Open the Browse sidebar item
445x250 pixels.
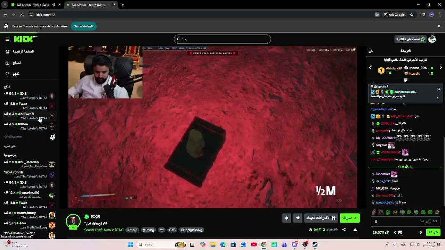coord(13,63)
